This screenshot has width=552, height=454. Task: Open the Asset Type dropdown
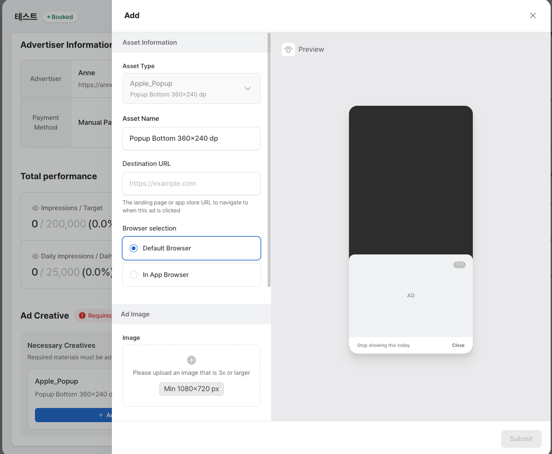[191, 88]
